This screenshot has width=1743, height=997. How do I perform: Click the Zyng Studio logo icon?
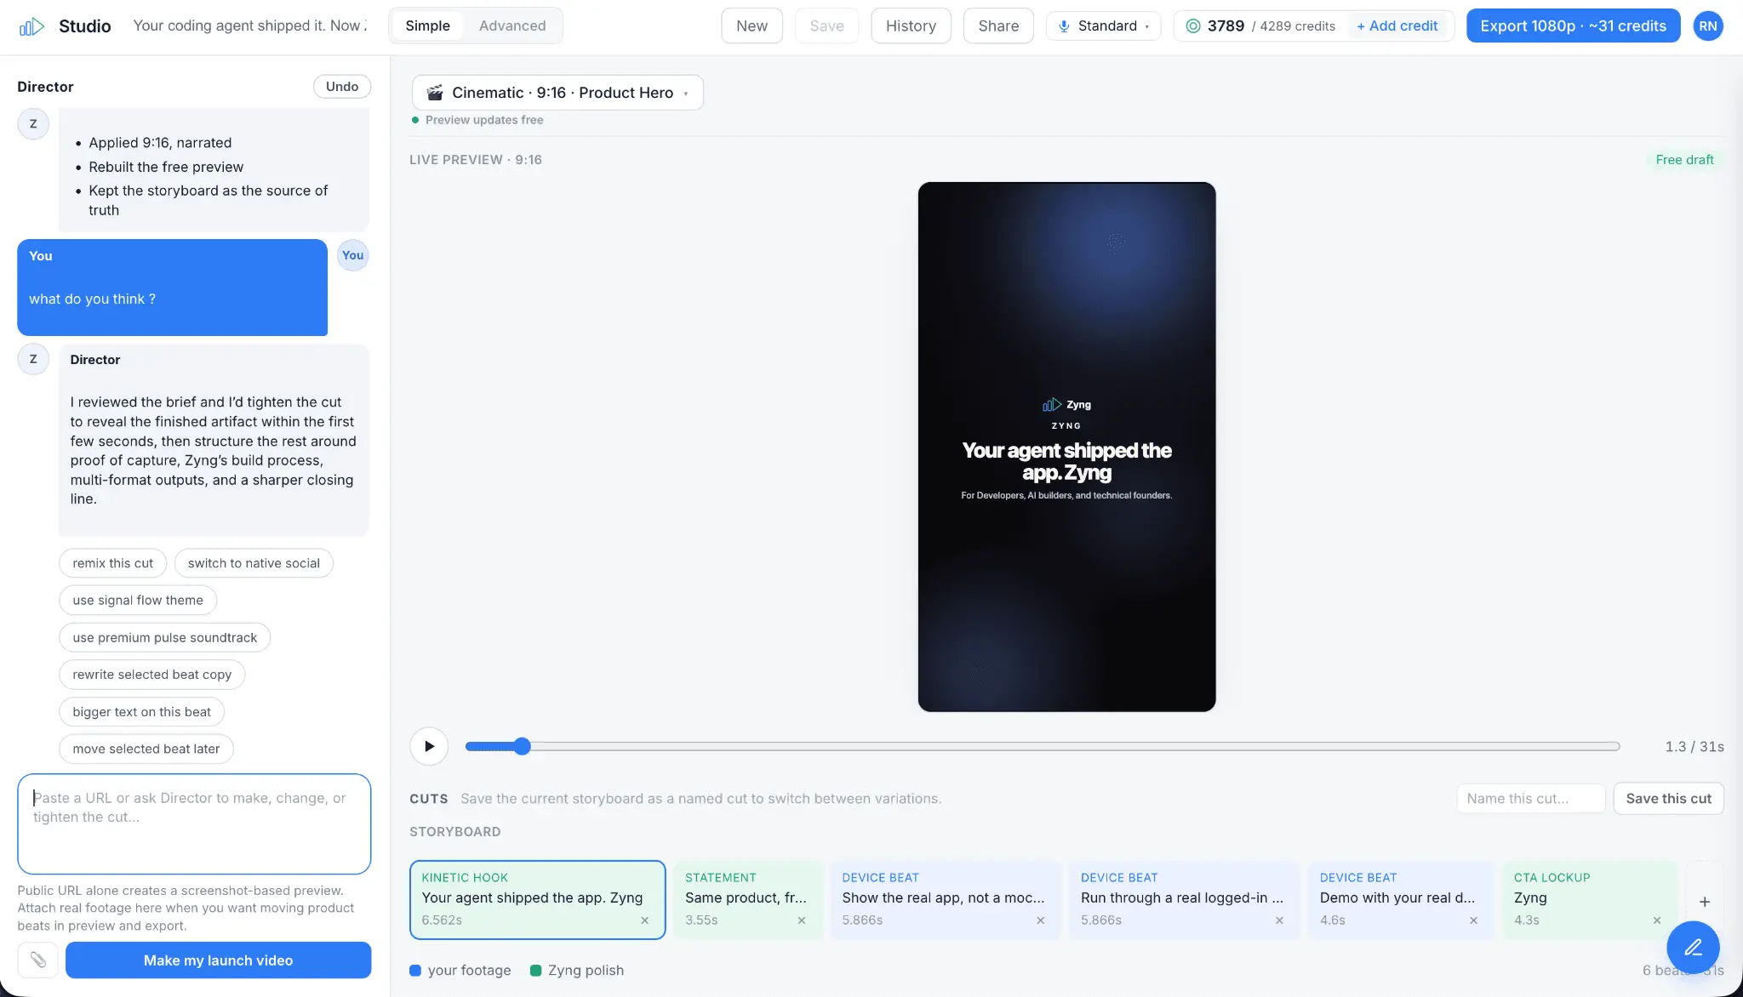[x=31, y=26]
